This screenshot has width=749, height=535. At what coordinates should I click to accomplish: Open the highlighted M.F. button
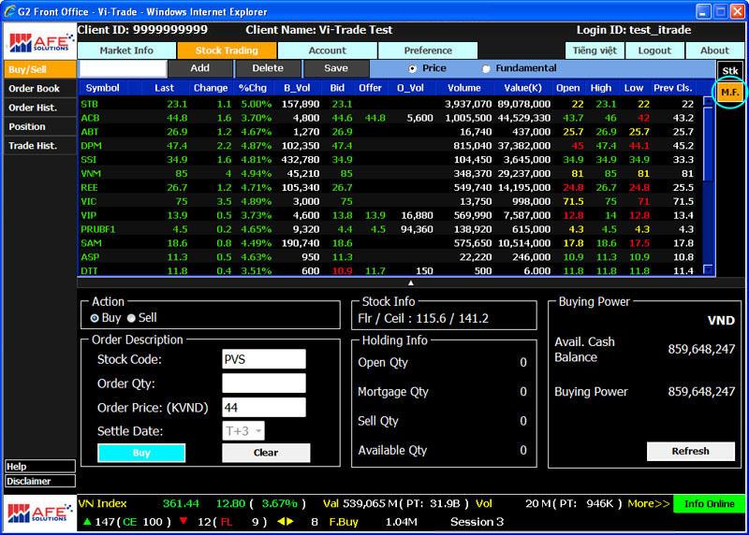(730, 93)
